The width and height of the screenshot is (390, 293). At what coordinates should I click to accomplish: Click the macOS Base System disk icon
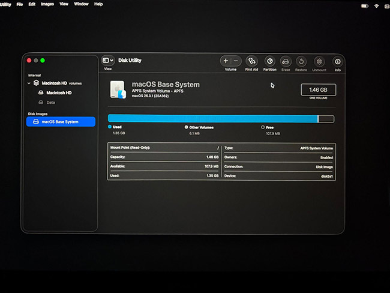[x=118, y=89]
